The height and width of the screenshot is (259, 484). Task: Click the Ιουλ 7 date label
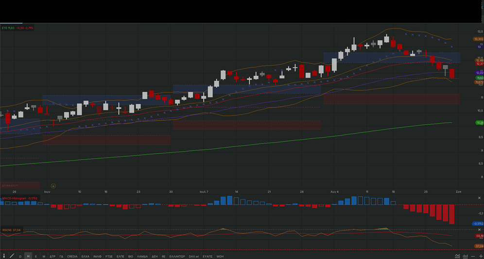204,192
